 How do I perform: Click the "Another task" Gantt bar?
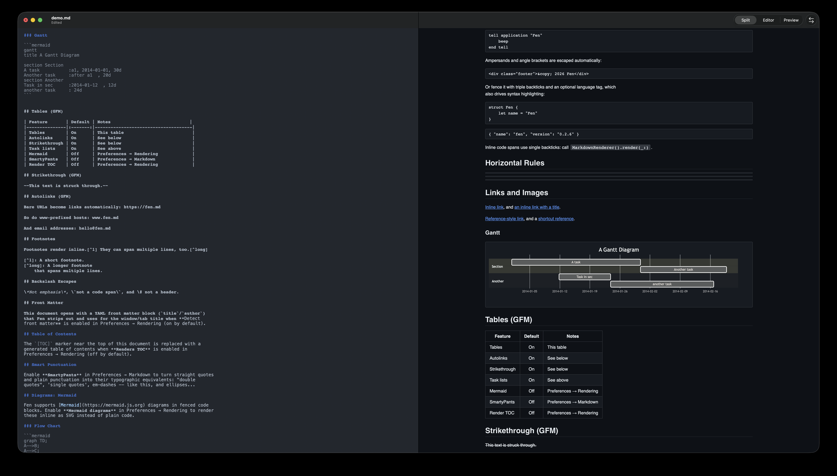(x=684, y=269)
